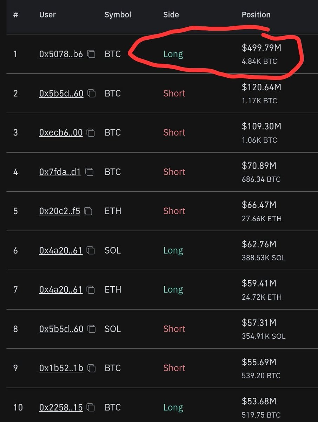Copy address 0x5078..b6 using copy icon
The width and height of the screenshot is (318, 422).
pyautogui.click(x=91, y=54)
